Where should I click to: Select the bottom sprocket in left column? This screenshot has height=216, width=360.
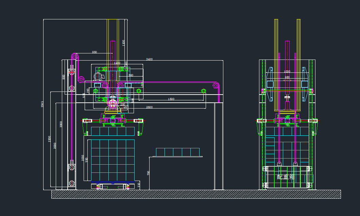(x=72, y=183)
